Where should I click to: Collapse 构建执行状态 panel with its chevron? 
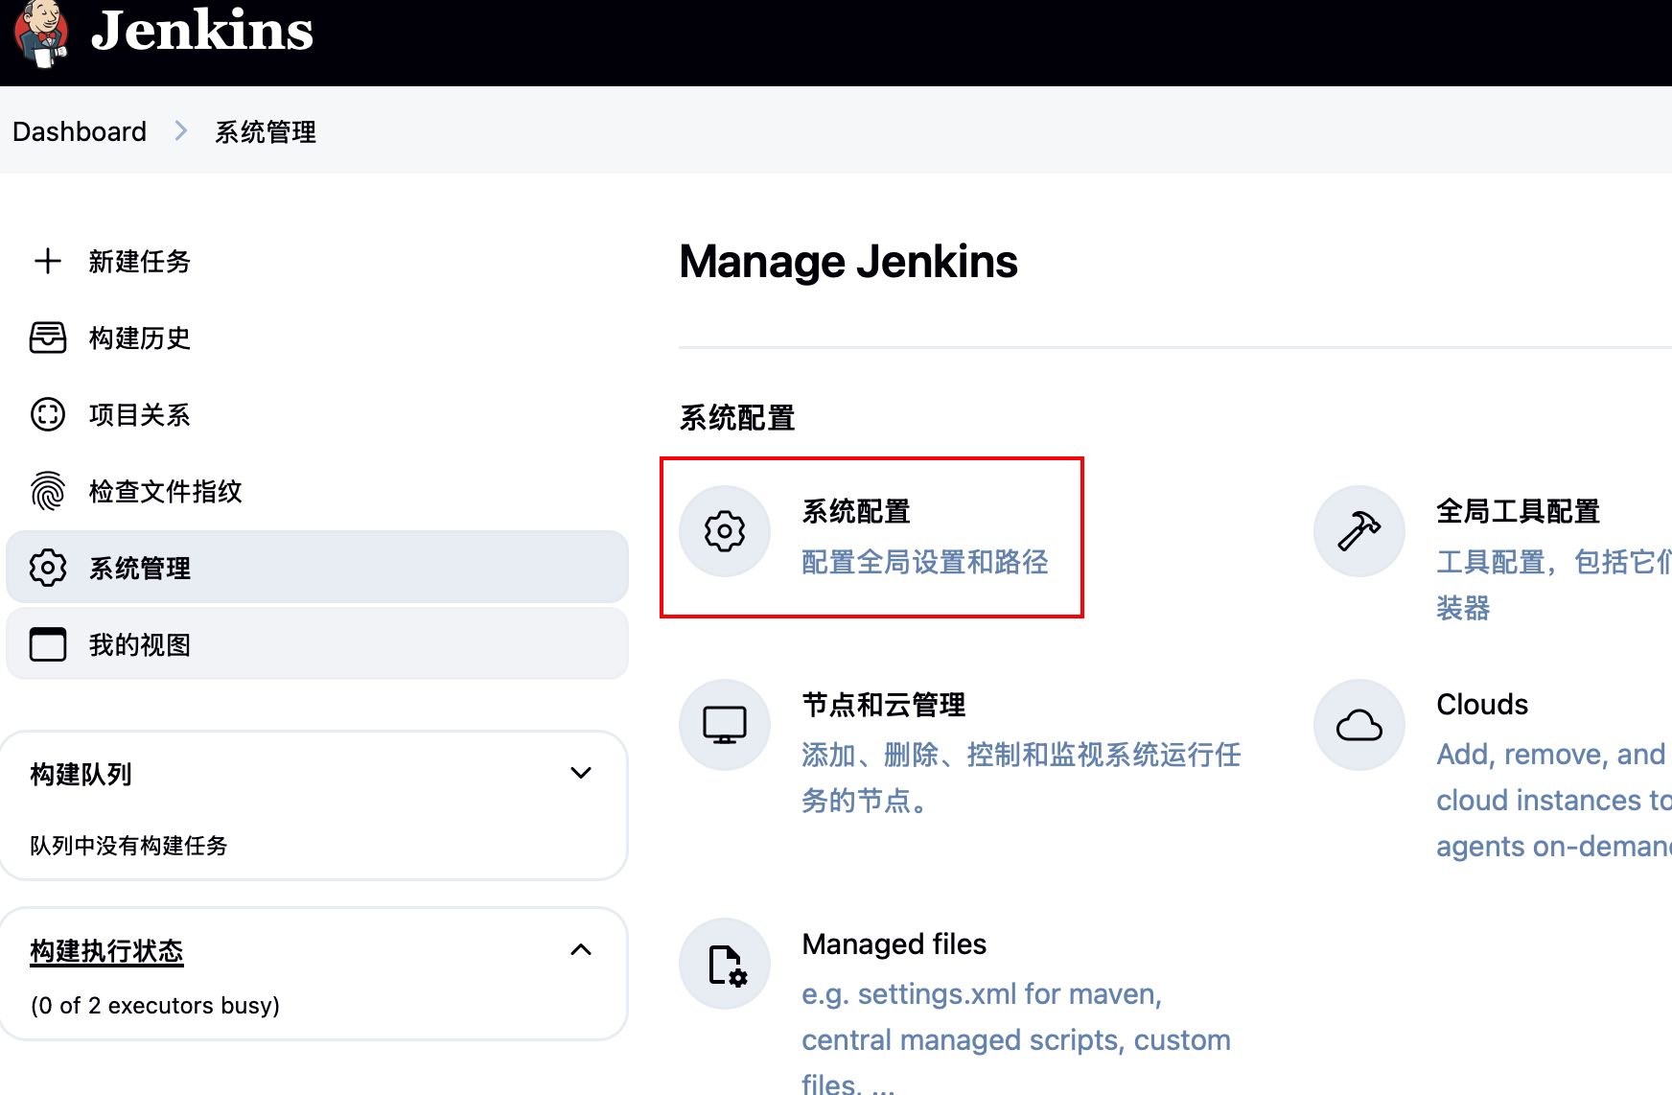coord(581,950)
